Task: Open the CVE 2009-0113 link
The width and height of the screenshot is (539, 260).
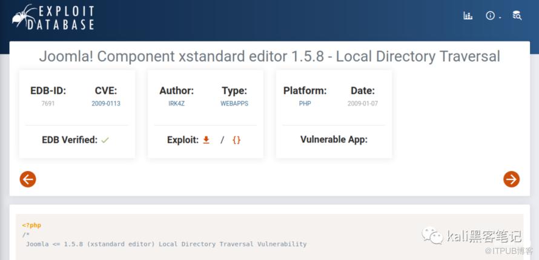Action: (x=106, y=104)
